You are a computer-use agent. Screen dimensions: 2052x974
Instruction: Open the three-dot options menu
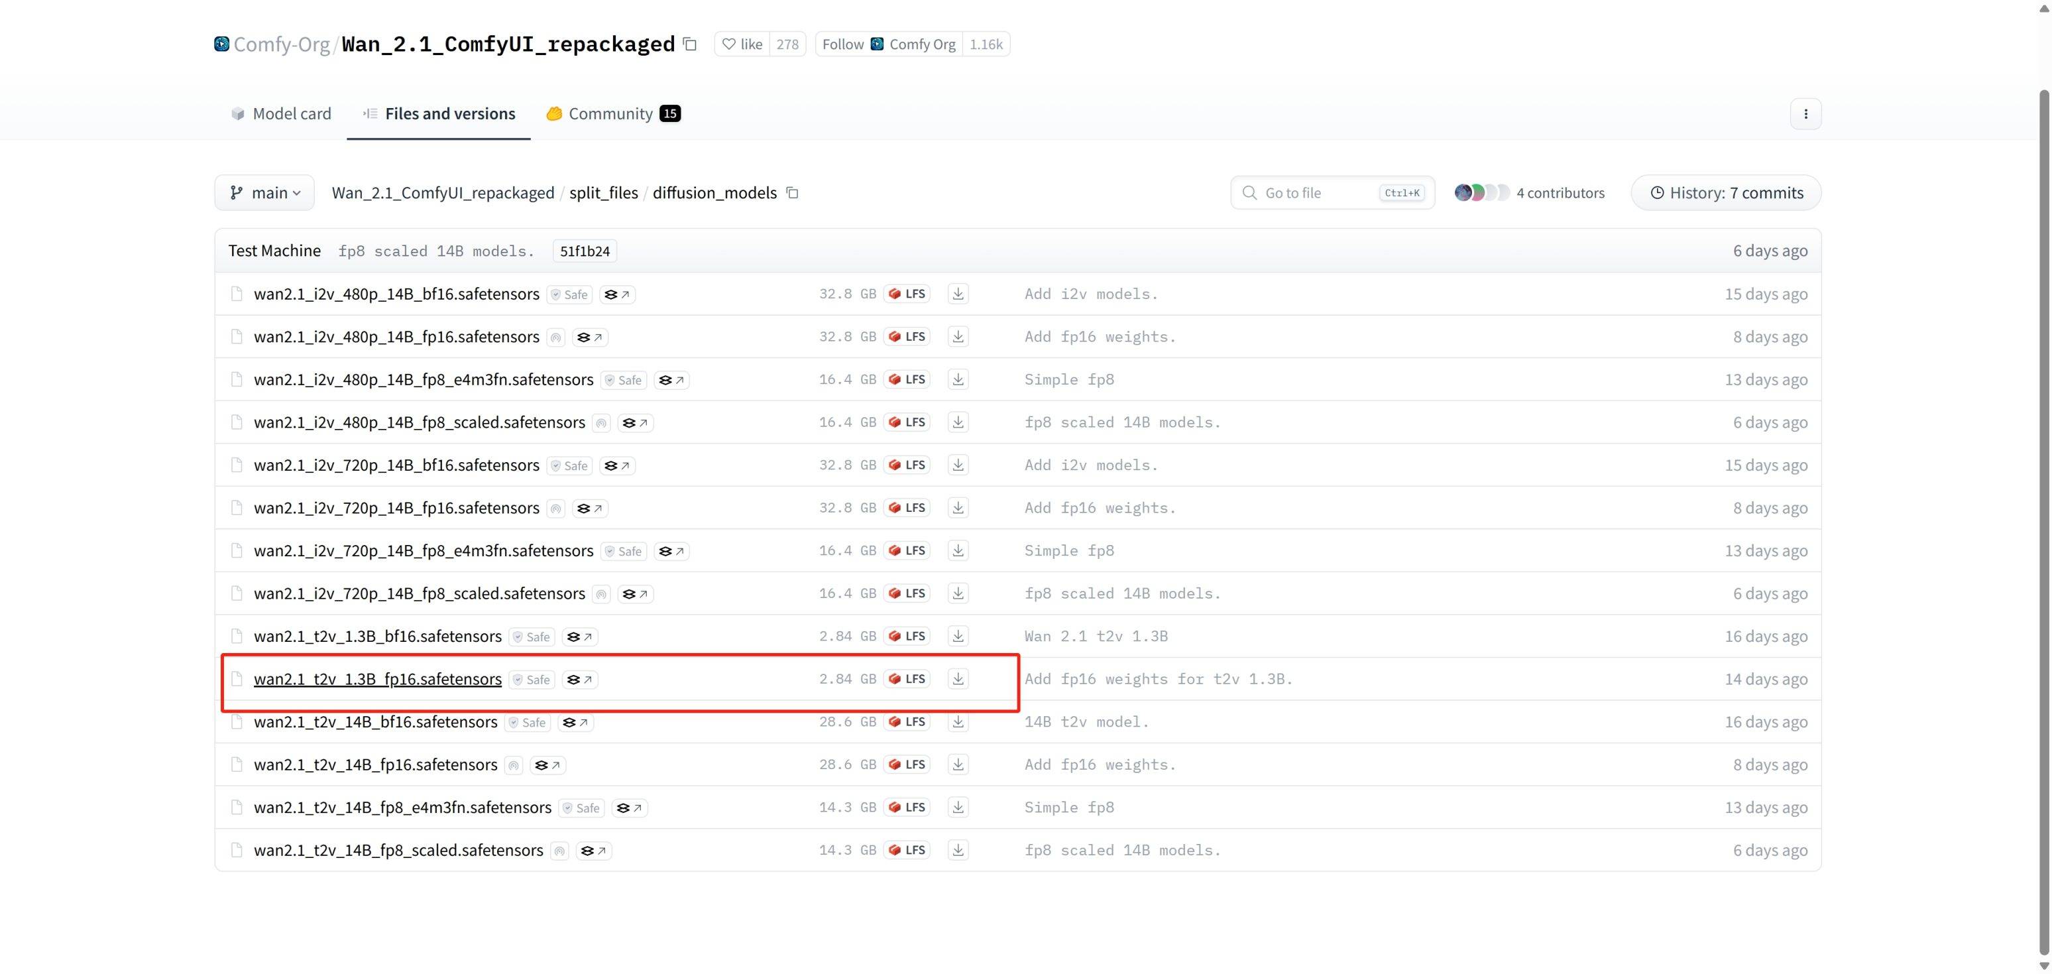(x=1805, y=114)
